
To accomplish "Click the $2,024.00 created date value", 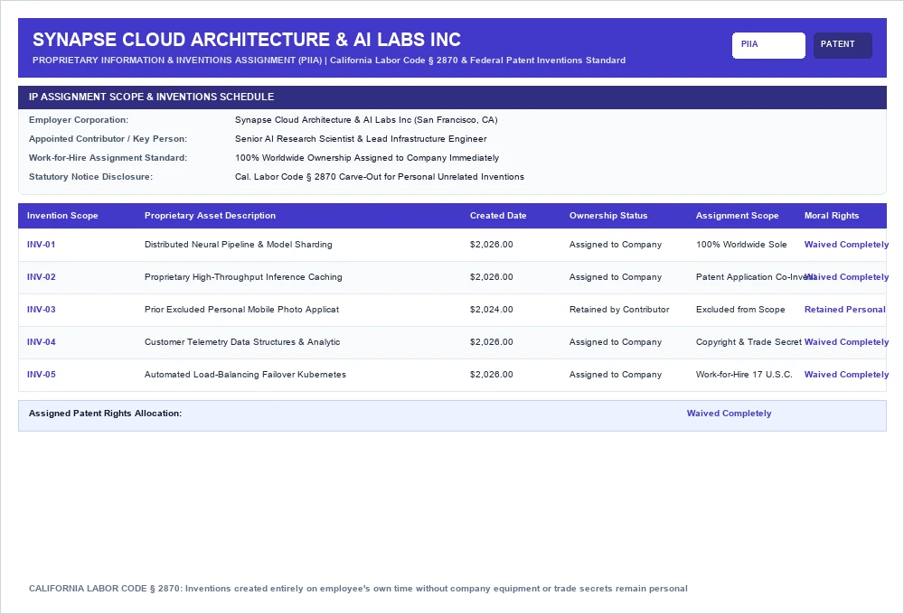I will tap(491, 310).
